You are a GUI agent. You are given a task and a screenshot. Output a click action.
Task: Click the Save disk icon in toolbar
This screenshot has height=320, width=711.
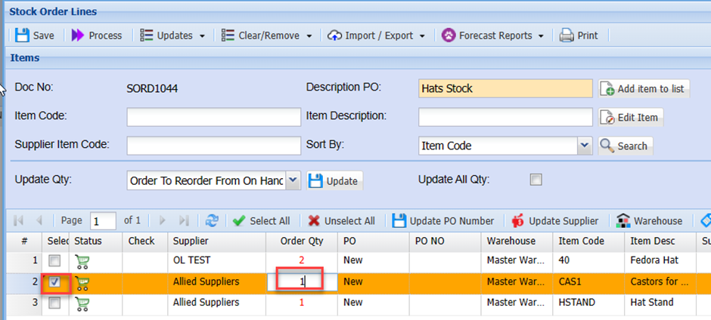[x=22, y=35]
